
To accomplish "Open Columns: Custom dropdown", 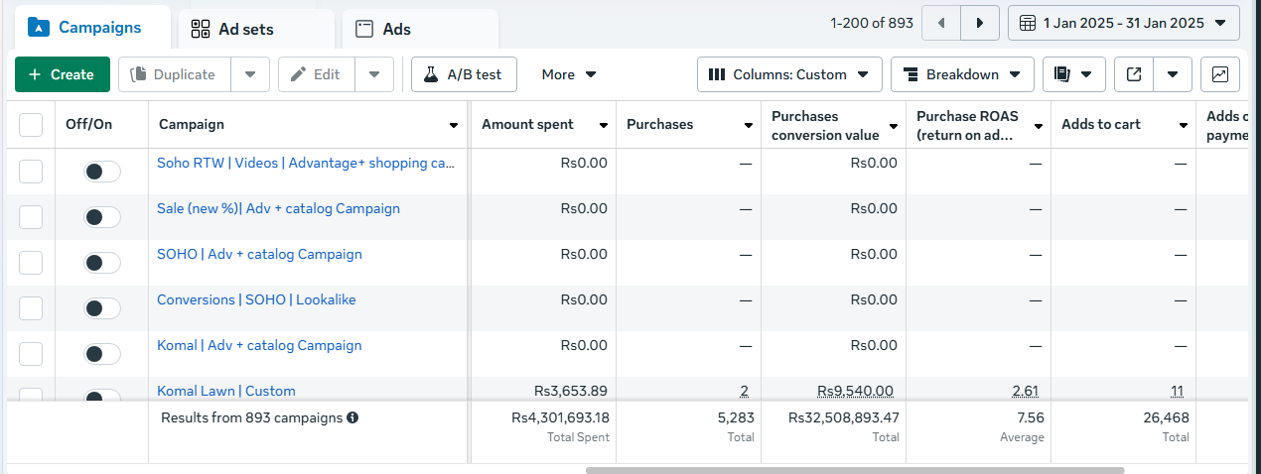I will tap(789, 74).
